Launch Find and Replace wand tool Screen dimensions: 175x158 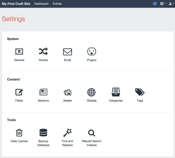67,133
